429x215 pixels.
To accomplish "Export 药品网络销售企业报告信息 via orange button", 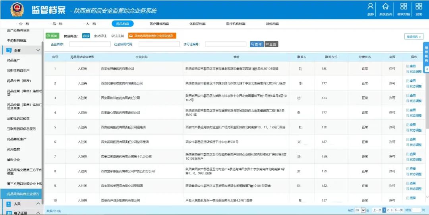I will [152, 36].
